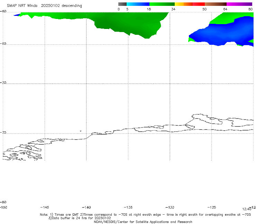Click the latitude label "-60" at the top left
The image size is (256, 224).
(3, 11)
